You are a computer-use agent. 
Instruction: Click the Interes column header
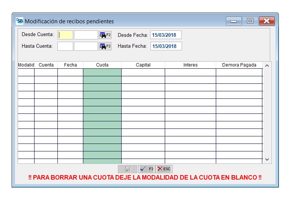point(190,65)
